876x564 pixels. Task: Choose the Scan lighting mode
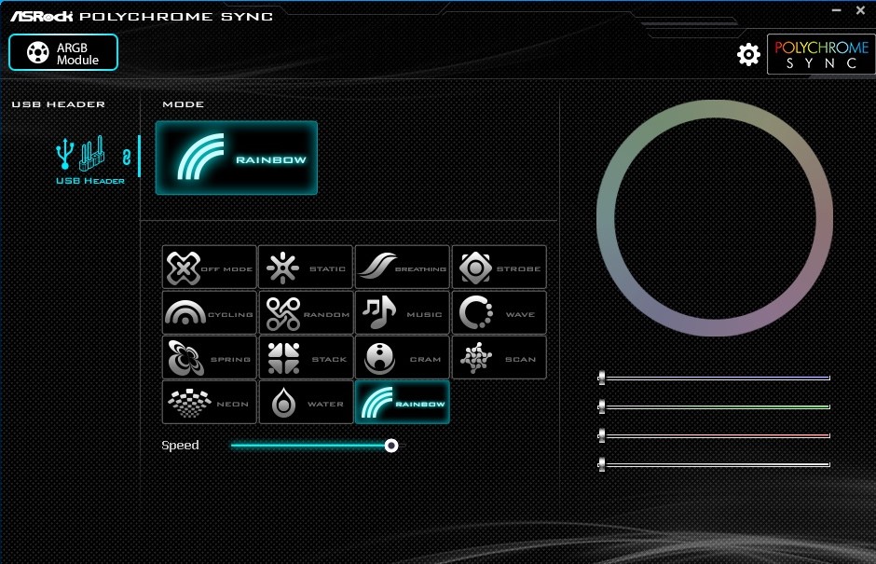pyautogui.click(x=499, y=358)
